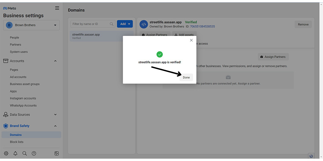
Task: Open the help question mark icon
Action: [x=34, y=153]
